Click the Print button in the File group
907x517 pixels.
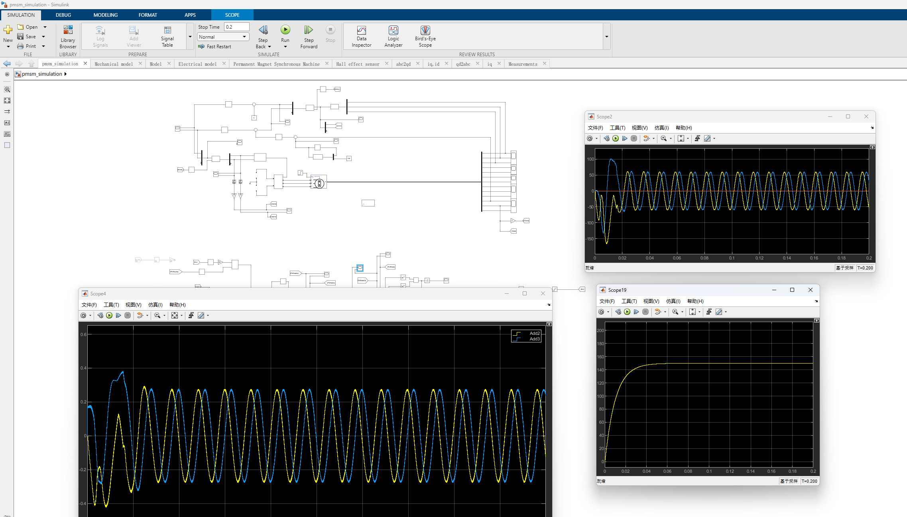click(x=27, y=46)
